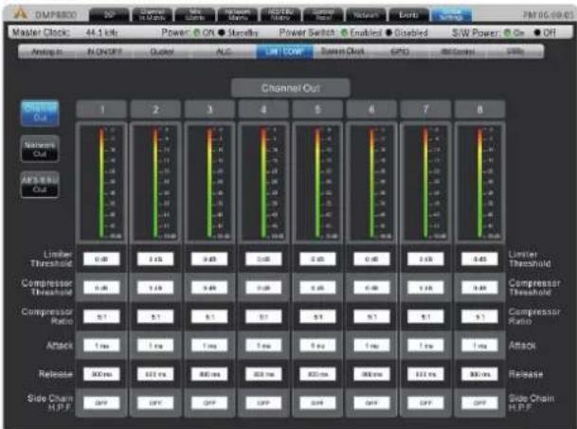Open channel 1 Release time value

101,374
